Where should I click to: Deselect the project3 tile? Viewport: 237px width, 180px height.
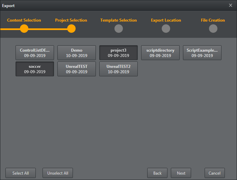(x=119, y=53)
